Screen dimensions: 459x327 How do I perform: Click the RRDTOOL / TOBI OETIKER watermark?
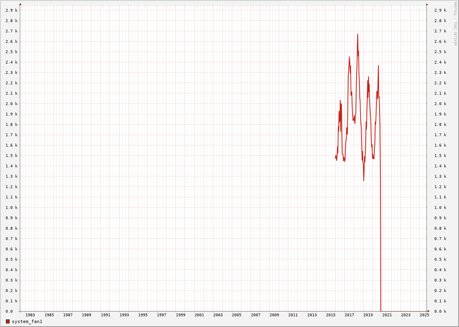[455, 24]
